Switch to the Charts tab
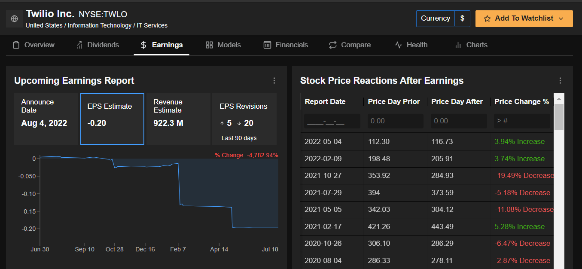The height and width of the screenshot is (269, 582). 471,45
